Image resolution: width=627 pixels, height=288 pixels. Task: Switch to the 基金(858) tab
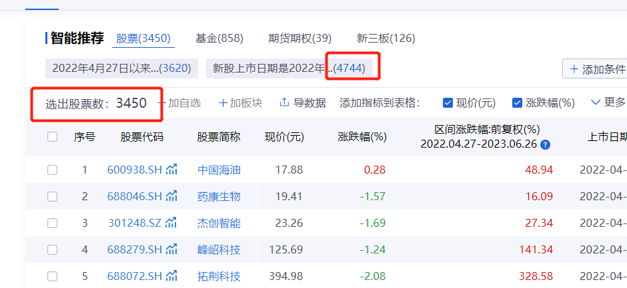click(219, 39)
